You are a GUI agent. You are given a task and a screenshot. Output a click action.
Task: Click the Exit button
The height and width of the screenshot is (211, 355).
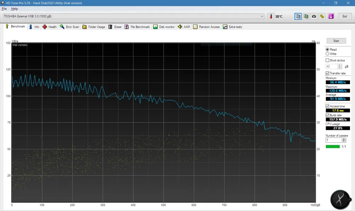344,16
